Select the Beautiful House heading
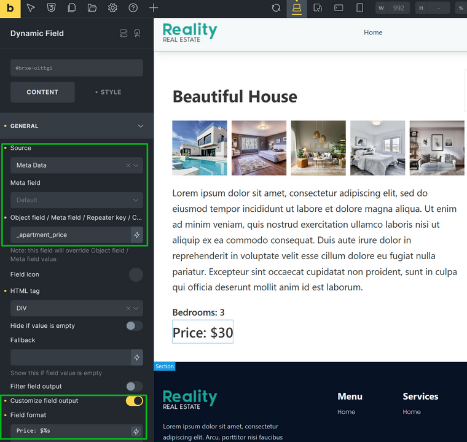The height and width of the screenshot is (442, 467). (x=235, y=97)
